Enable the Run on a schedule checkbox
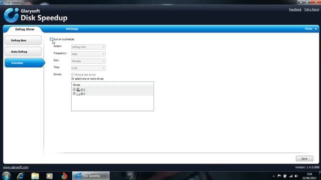The image size is (321, 180). click(x=51, y=39)
